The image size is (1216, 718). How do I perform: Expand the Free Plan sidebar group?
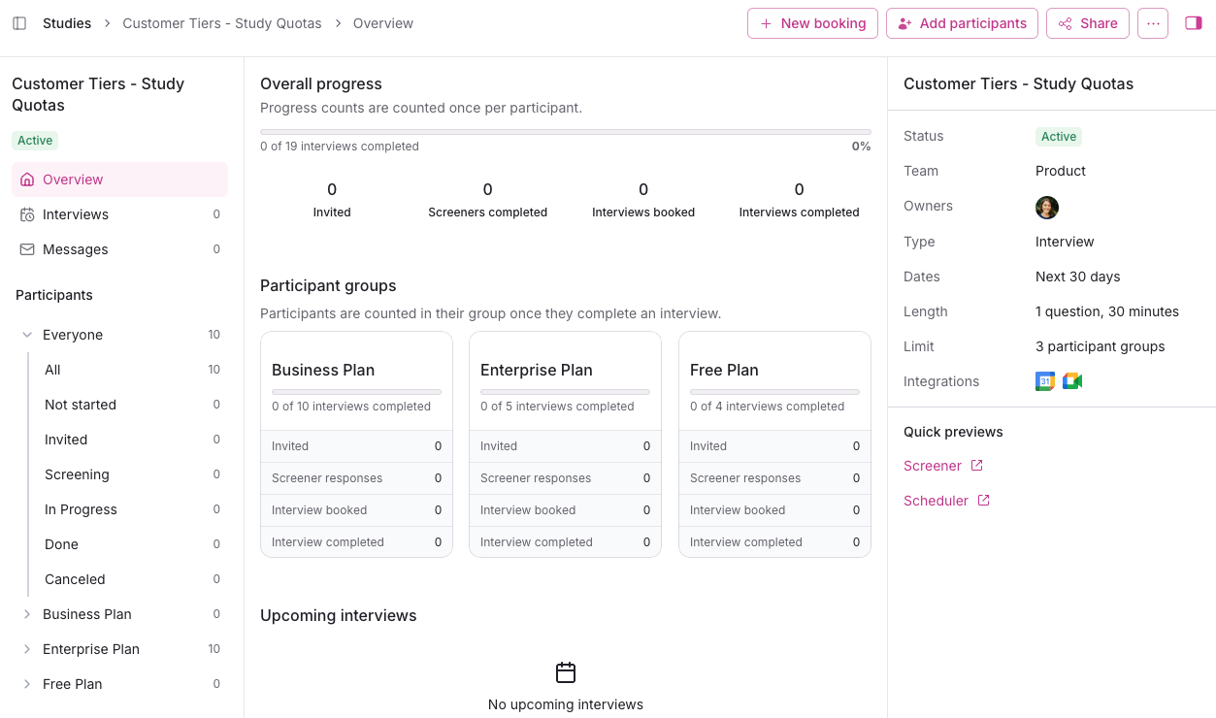click(x=27, y=684)
